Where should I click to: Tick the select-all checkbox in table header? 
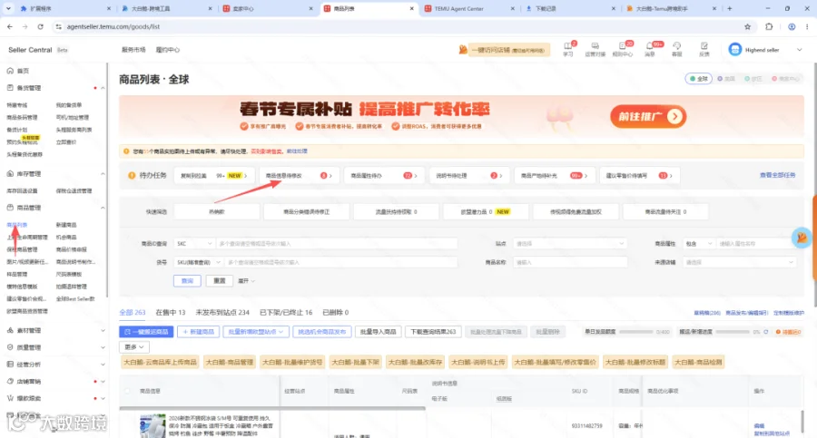point(127,391)
